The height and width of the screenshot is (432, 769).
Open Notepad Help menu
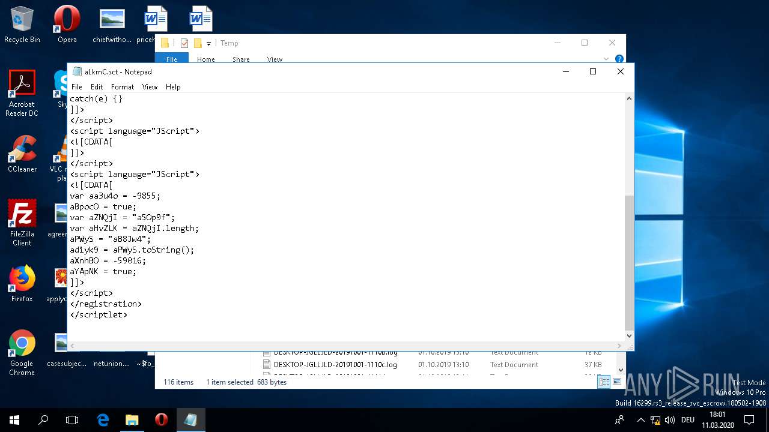pos(173,87)
